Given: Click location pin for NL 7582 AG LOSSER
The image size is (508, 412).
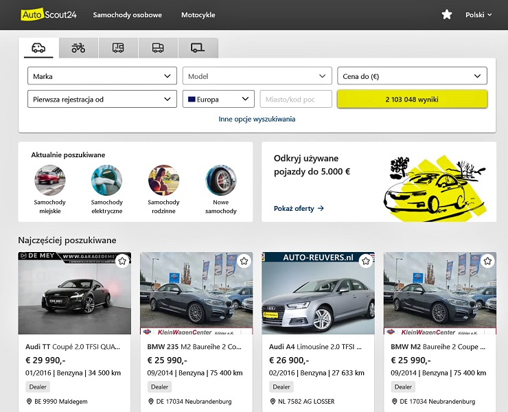Looking at the screenshot, I should pos(273,402).
